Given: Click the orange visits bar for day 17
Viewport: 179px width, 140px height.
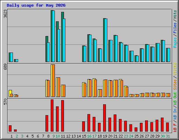Looking at the screenshot, I should [x=95, y=88].
